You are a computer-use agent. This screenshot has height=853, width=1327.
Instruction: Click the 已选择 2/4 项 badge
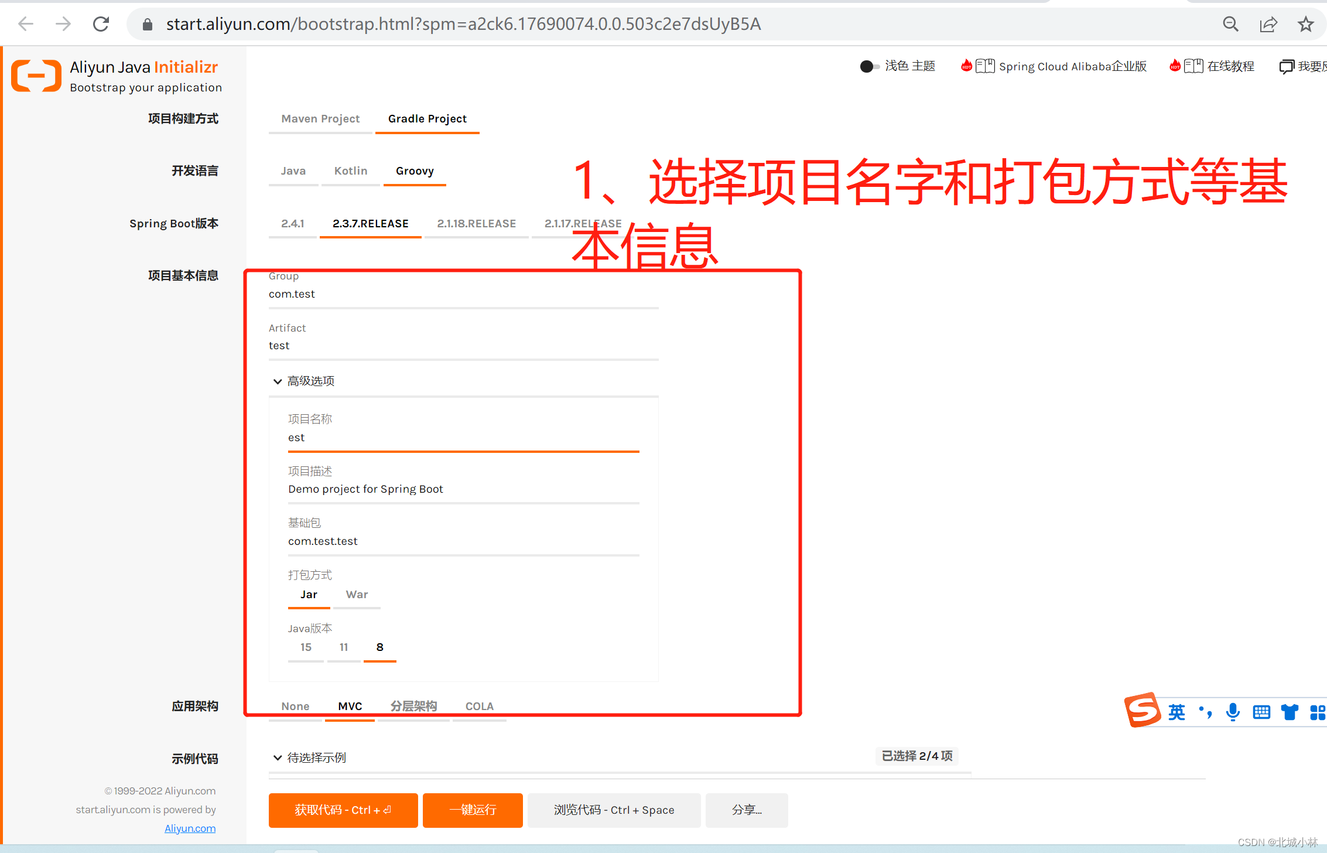tap(917, 756)
